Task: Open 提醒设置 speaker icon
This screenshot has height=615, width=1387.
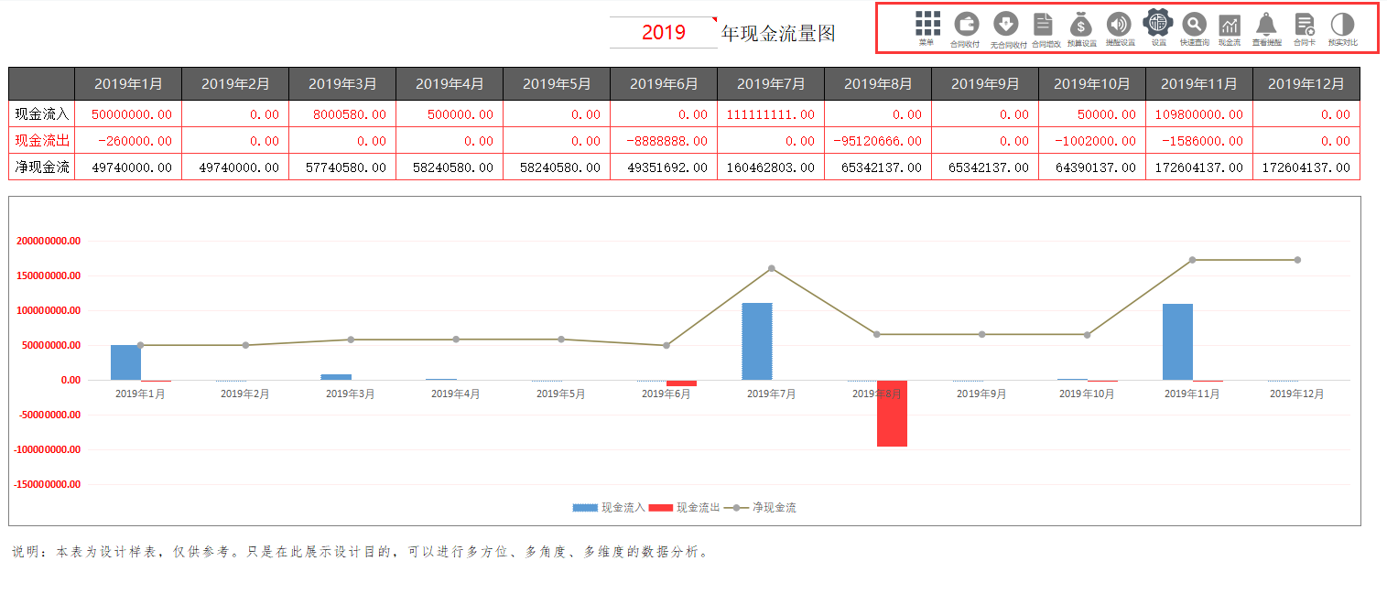Action: [1120, 24]
